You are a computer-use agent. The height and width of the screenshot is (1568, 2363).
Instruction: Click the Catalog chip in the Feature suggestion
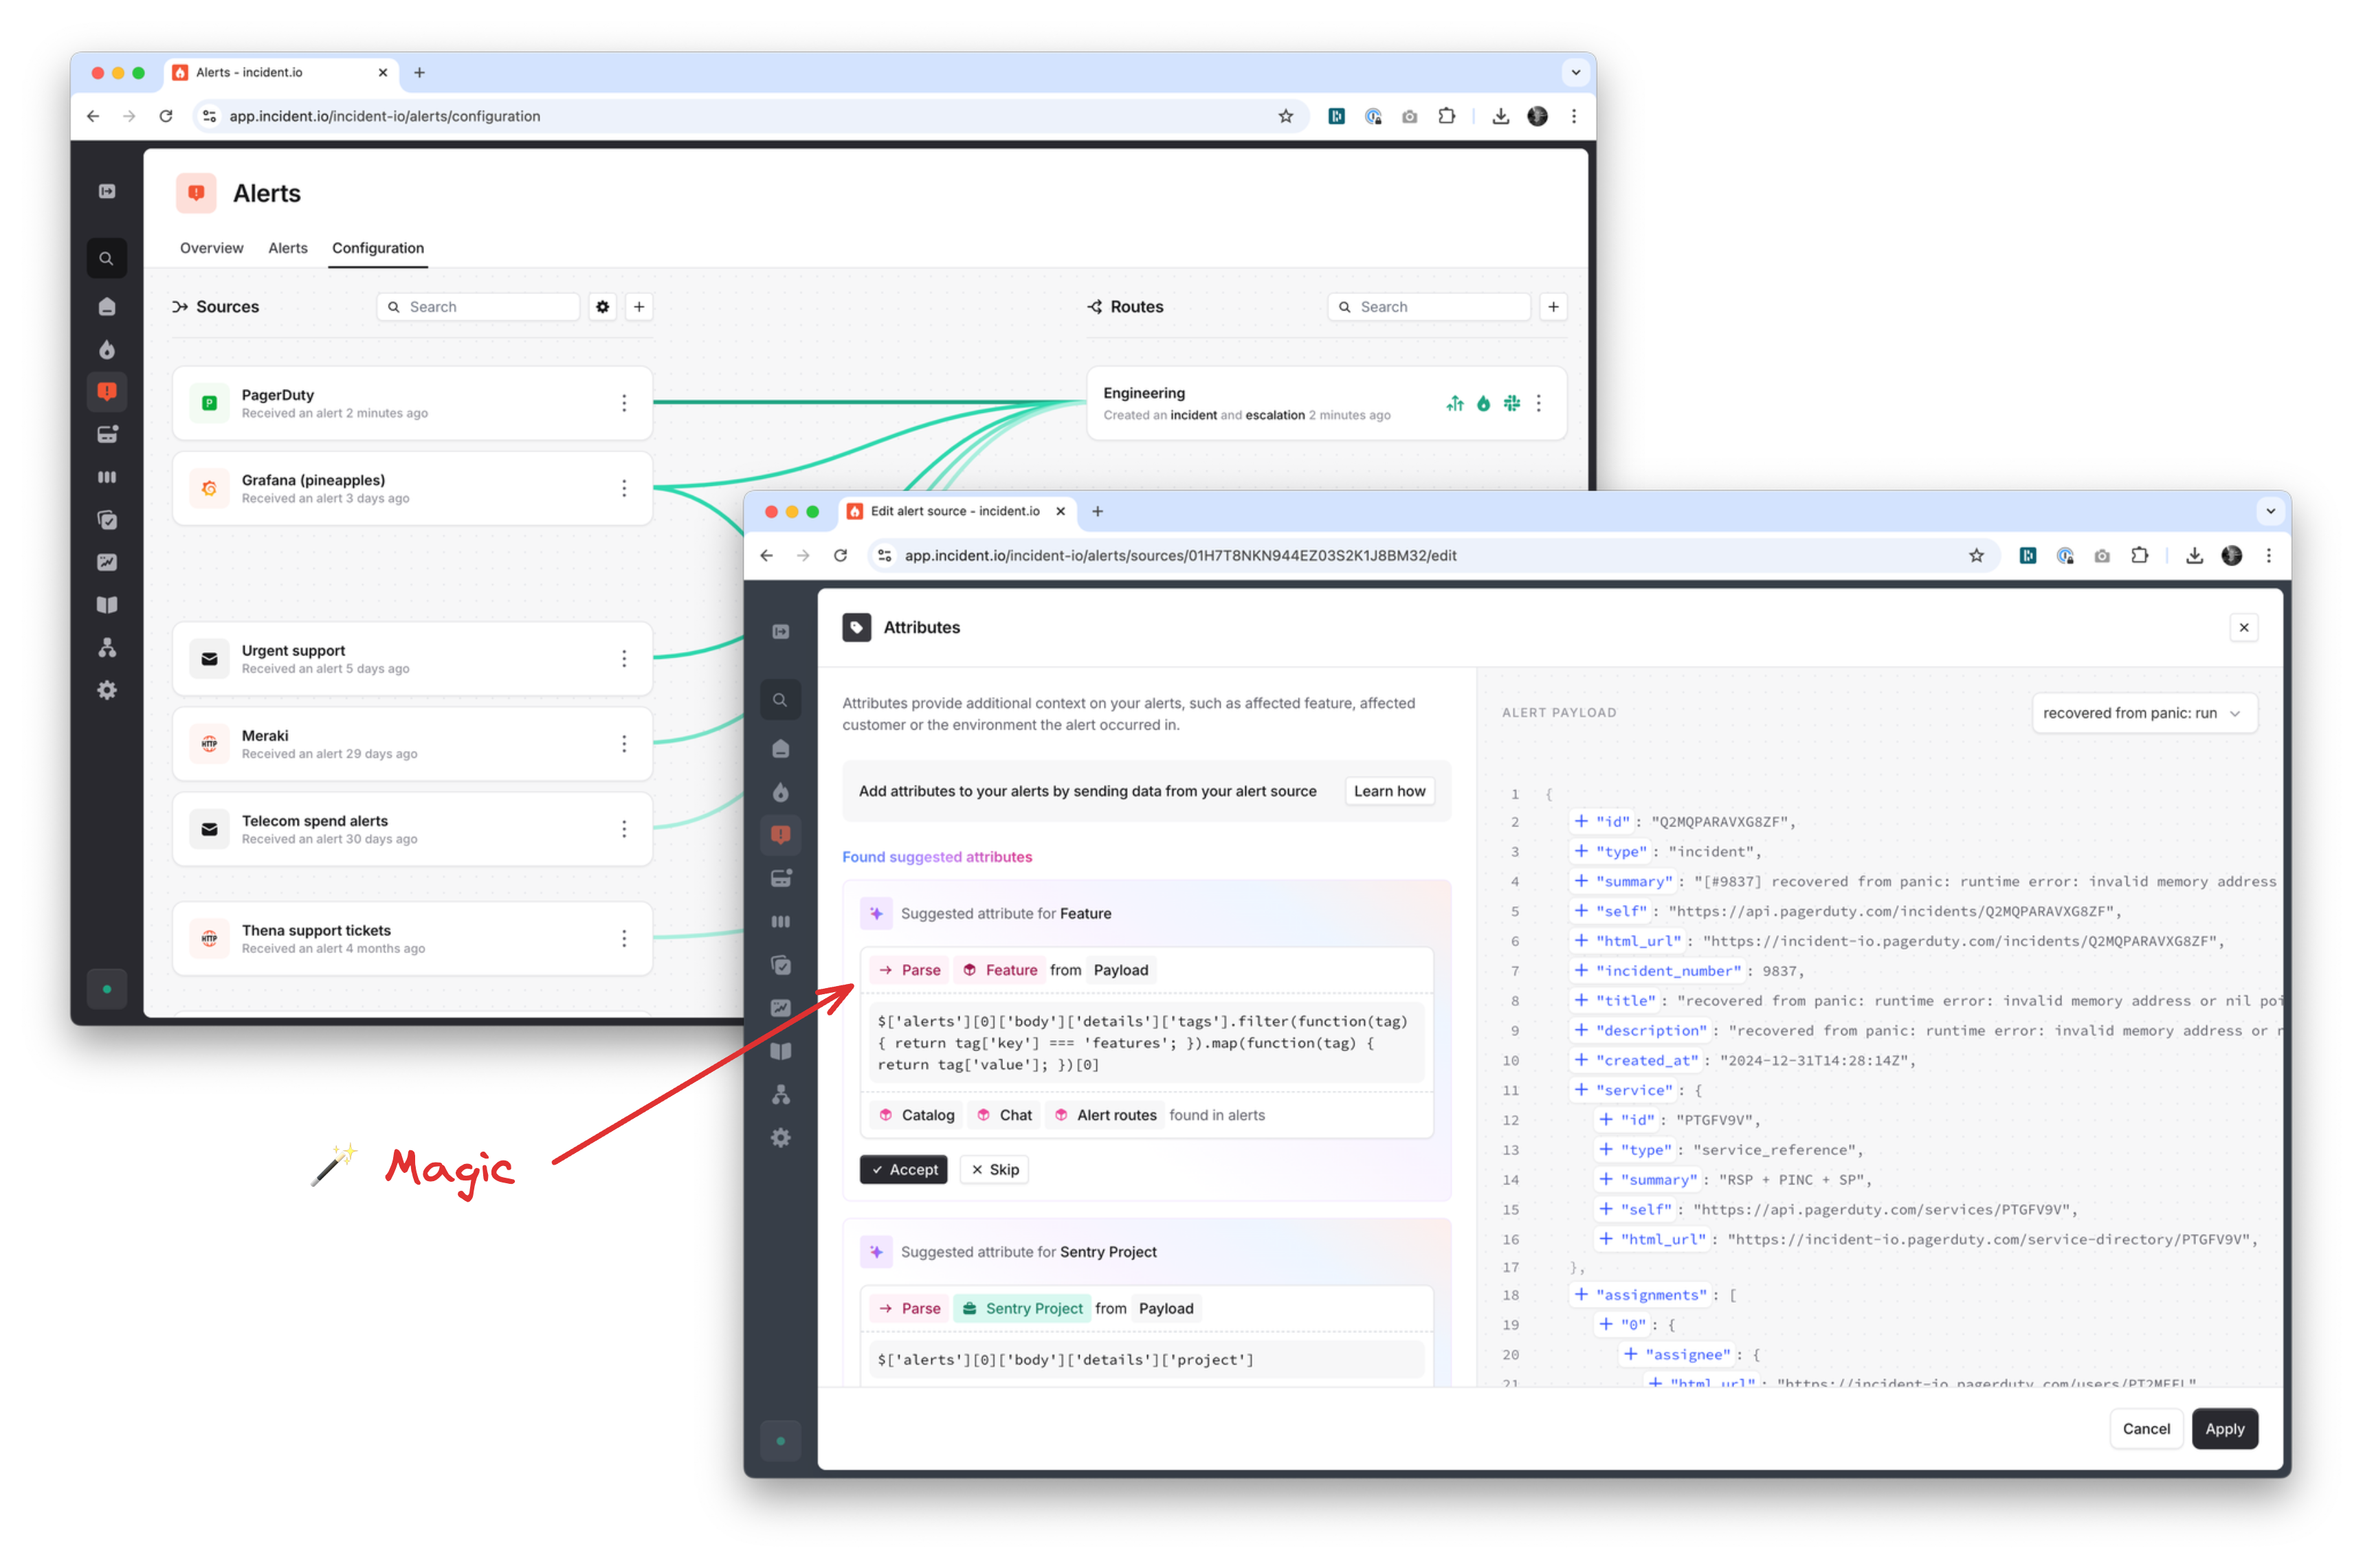[x=916, y=1115]
